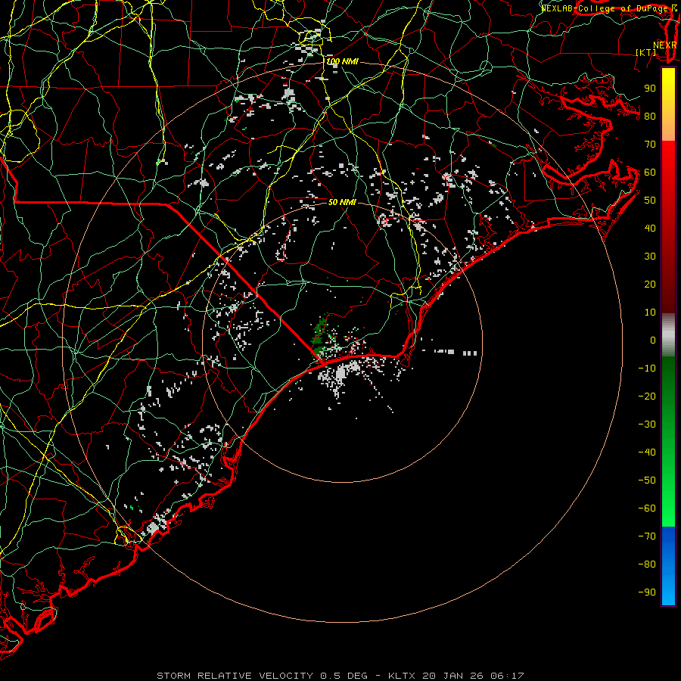This screenshot has height=681, width=681.
Task: Click the gray zero-velocity segment of the color bar
Action: point(668,335)
